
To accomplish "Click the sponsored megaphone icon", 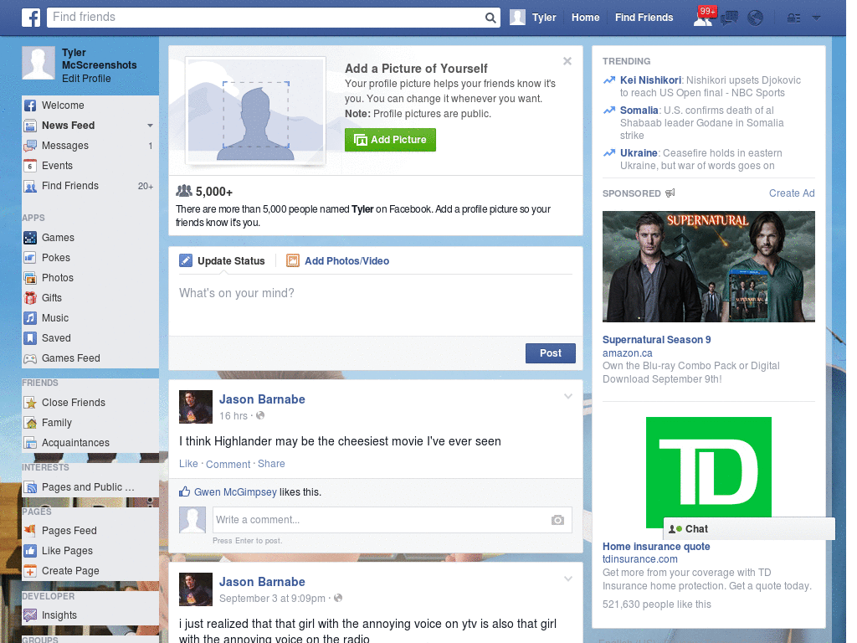I will [x=670, y=193].
